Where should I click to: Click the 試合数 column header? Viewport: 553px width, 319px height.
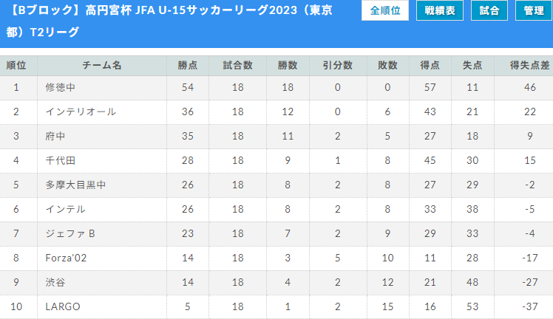pyautogui.click(x=238, y=66)
